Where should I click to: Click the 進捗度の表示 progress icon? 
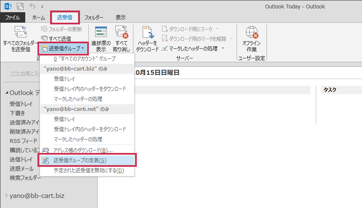[101, 33]
